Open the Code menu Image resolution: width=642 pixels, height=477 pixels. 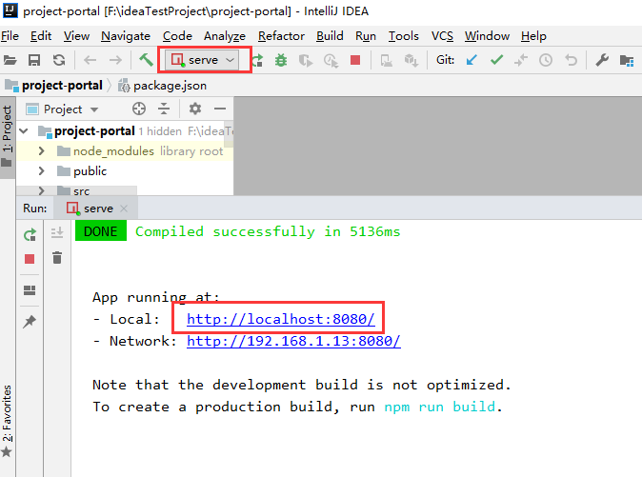(177, 36)
